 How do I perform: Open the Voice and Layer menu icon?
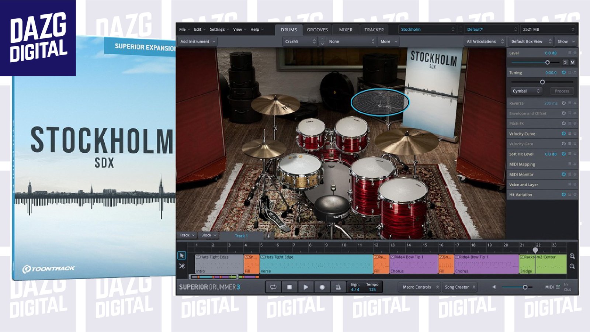click(x=569, y=184)
